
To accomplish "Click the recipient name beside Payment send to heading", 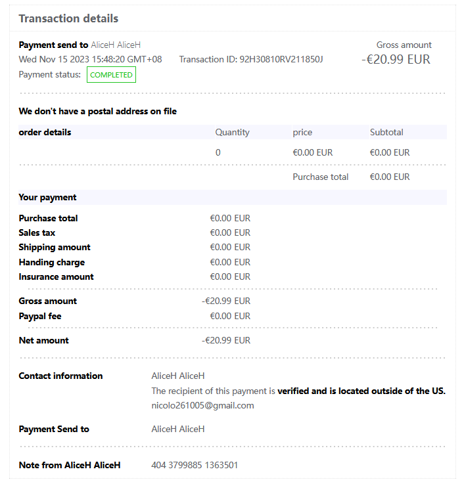I will point(116,45).
